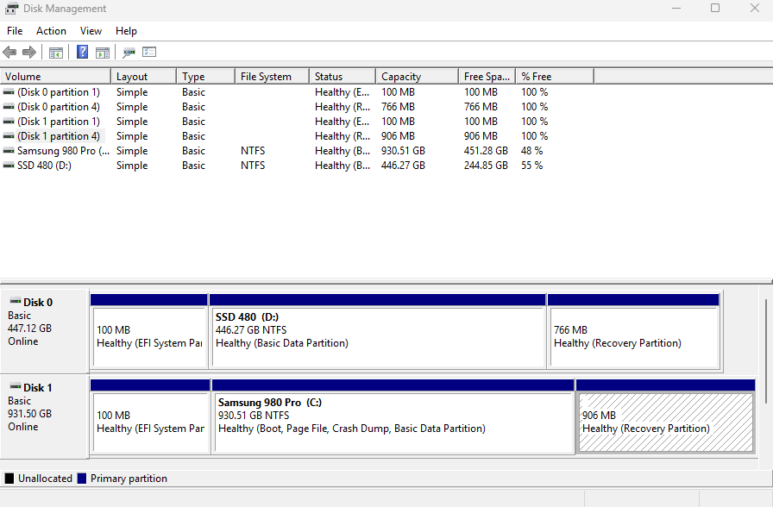
Task: Sort by the File System column header
Action: (x=272, y=77)
